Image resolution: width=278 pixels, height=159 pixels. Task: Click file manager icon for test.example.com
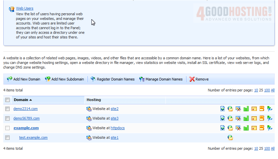click(230, 137)
